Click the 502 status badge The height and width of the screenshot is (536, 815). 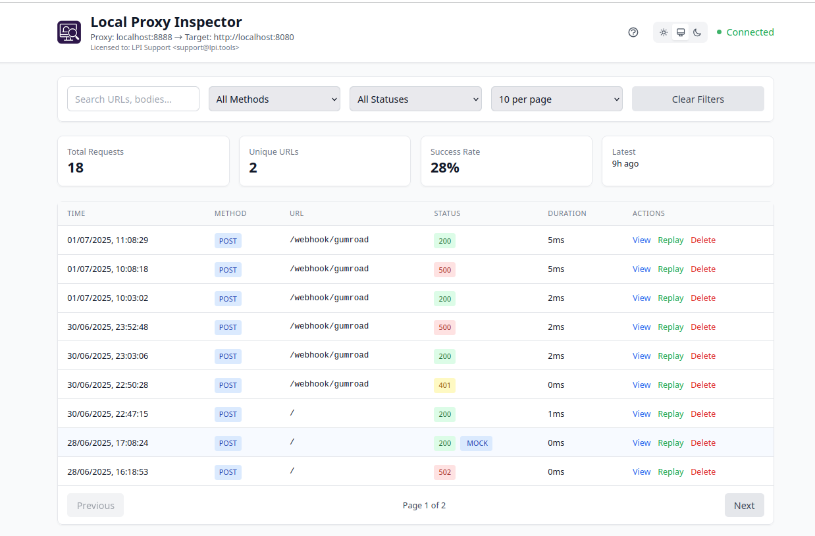point(444,472)
